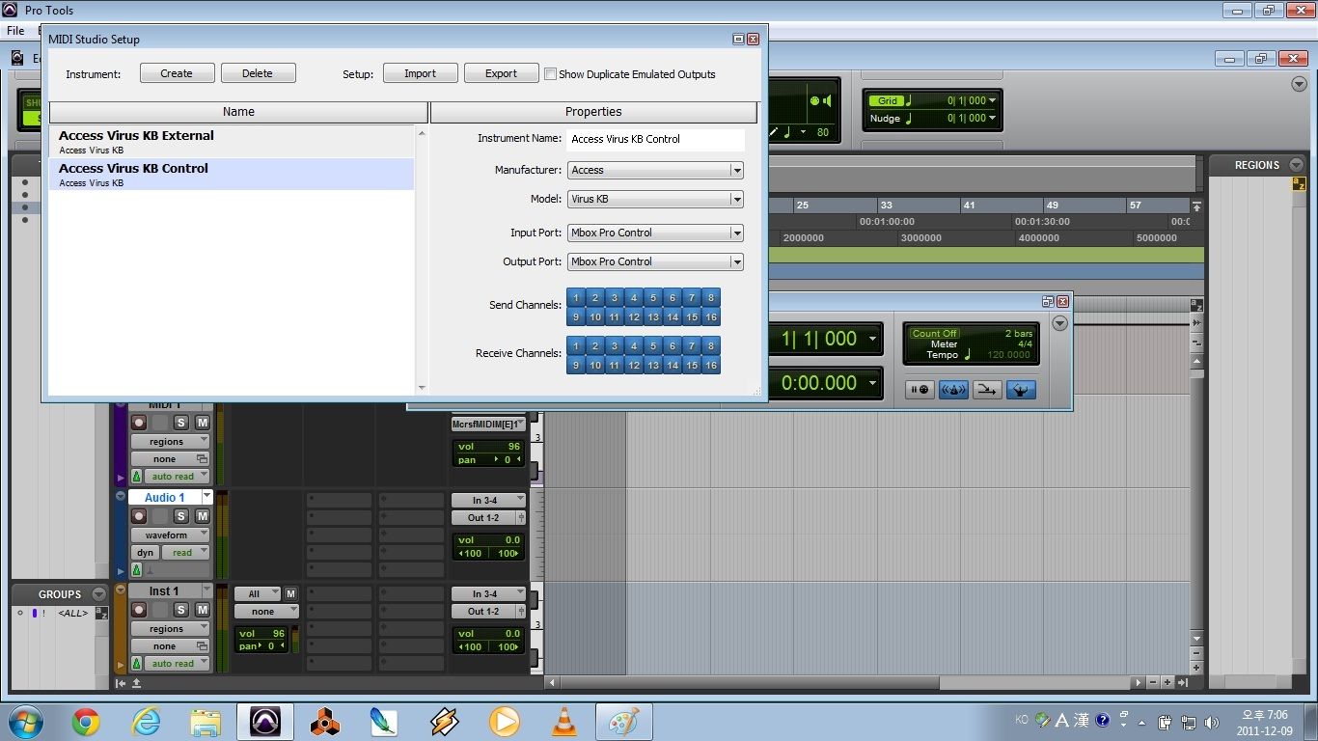Toggle Send Channel 16
Screen dimensions: 1318x741
pos(711,316)
